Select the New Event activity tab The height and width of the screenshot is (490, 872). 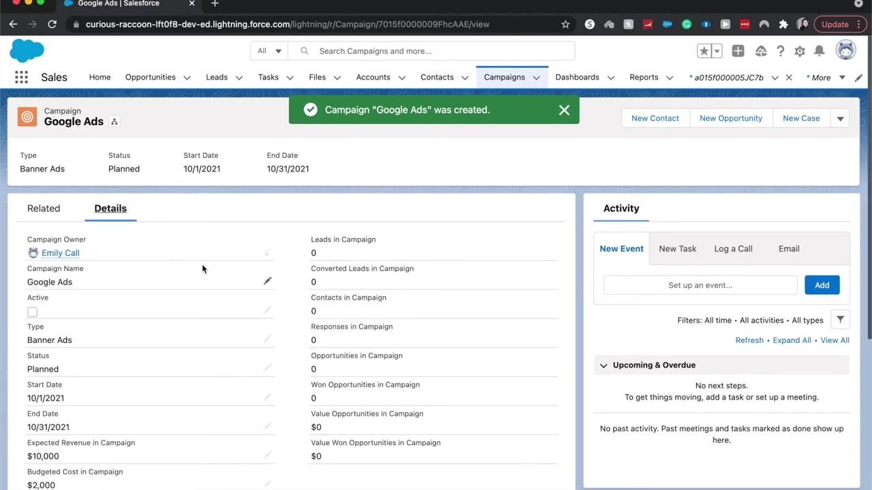(x=621, y=248)
